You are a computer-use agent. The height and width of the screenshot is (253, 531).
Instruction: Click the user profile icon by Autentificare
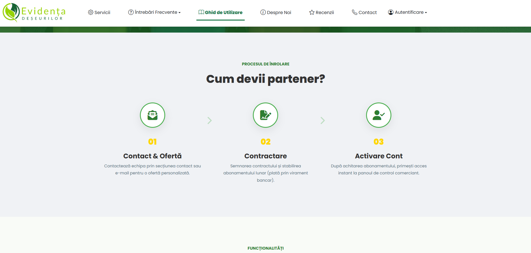(x=391, y=12)
